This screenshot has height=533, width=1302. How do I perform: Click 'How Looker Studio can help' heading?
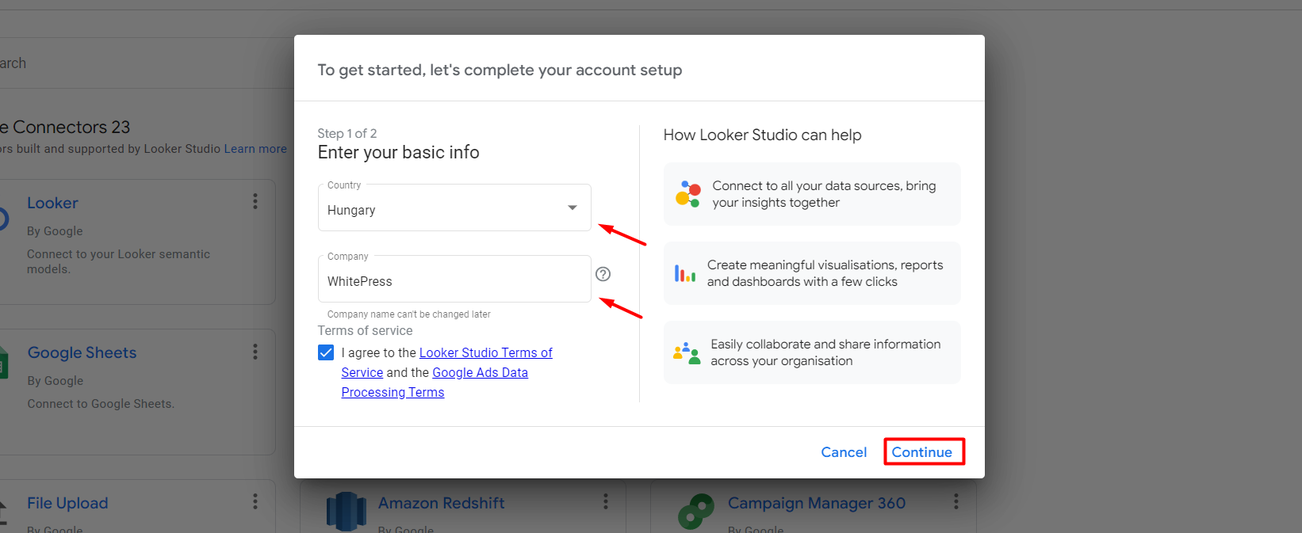(763, 135)
